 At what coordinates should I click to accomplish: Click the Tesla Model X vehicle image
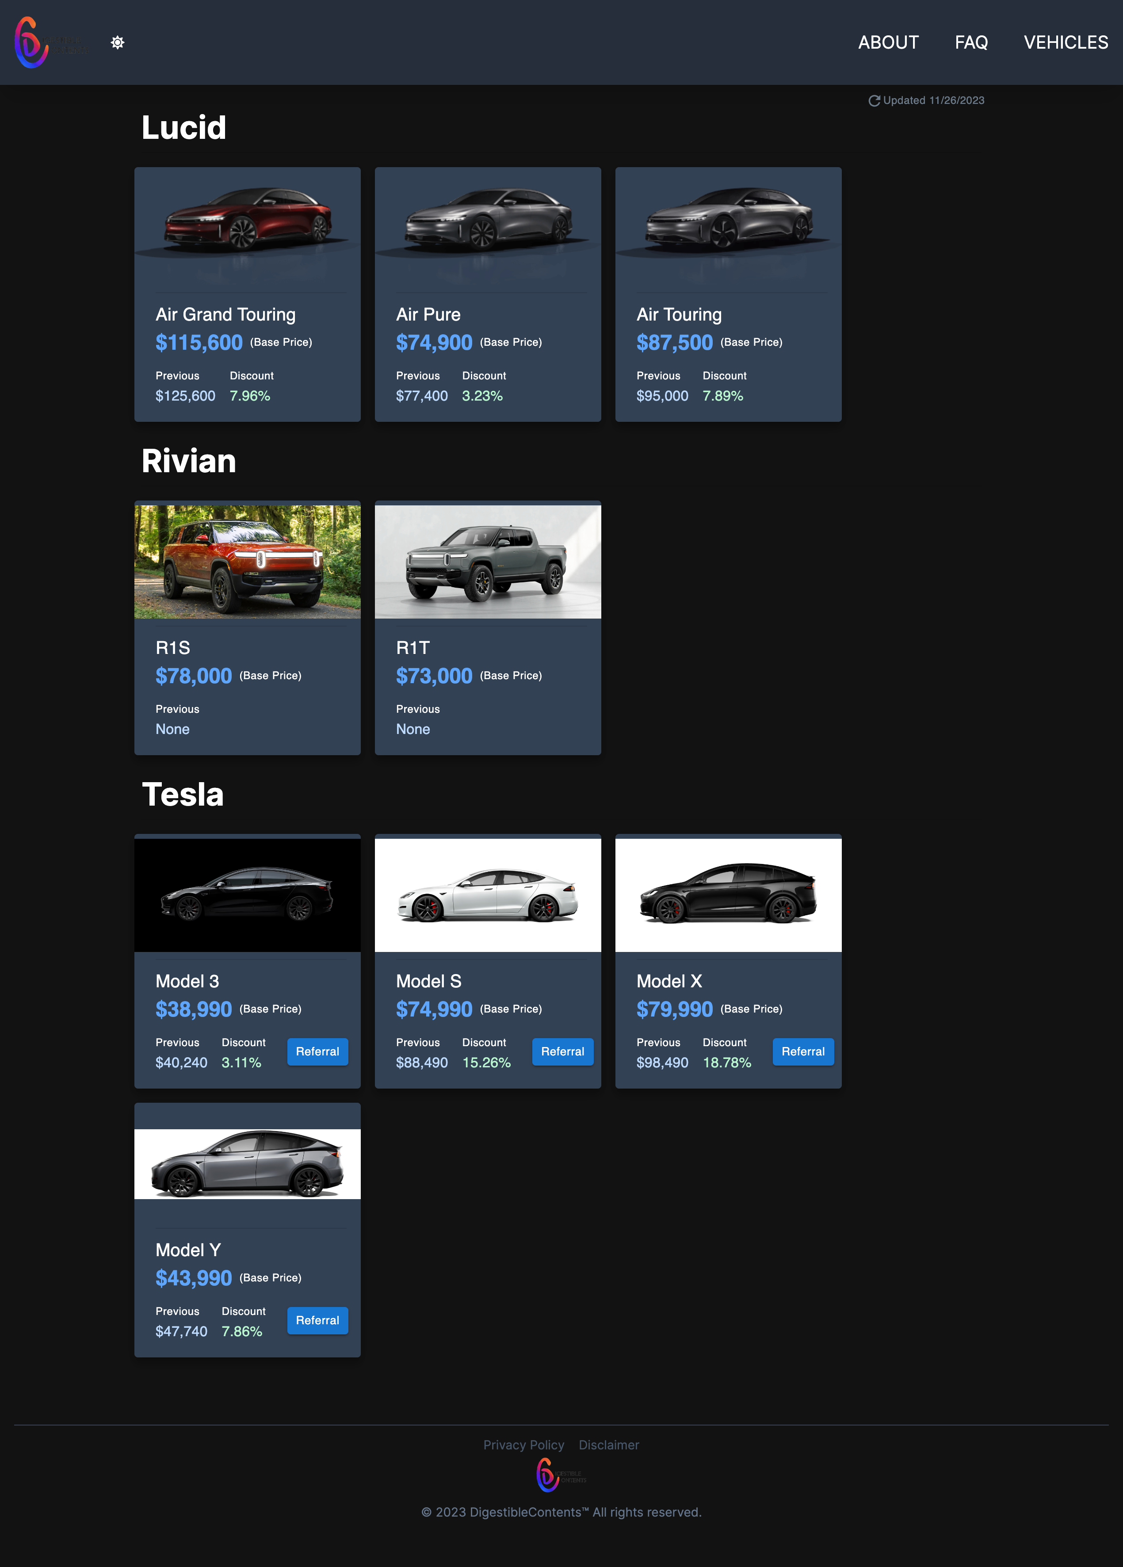(728, 894)
